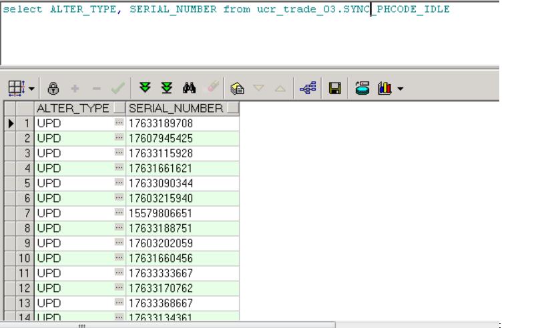Open ellipsis editor for row 12 ALTER_TYPE
548x328 pixels.
(x=119, y=287)
